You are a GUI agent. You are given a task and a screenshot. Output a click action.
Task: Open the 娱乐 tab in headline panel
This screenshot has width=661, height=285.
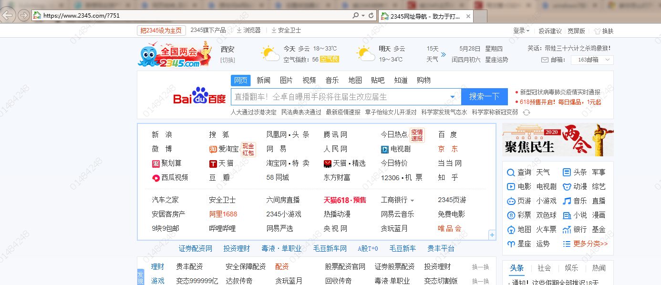pyautogui.click(x=571, y=268)
